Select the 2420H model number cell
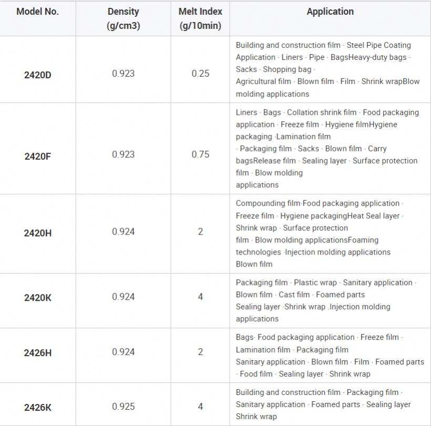Screen dimensions: 431x426 pos(38,232)
